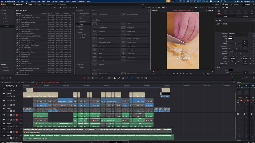The image size is (255, 143).
Task: Click the Full Extent Zoom icon
Action: [138, 78]
